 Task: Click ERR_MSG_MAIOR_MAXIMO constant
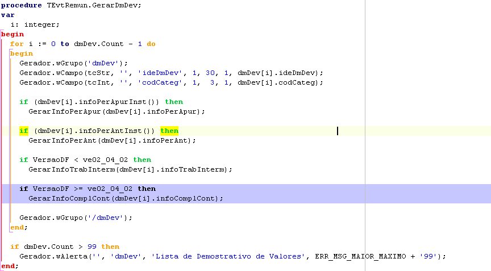(360, 257)
